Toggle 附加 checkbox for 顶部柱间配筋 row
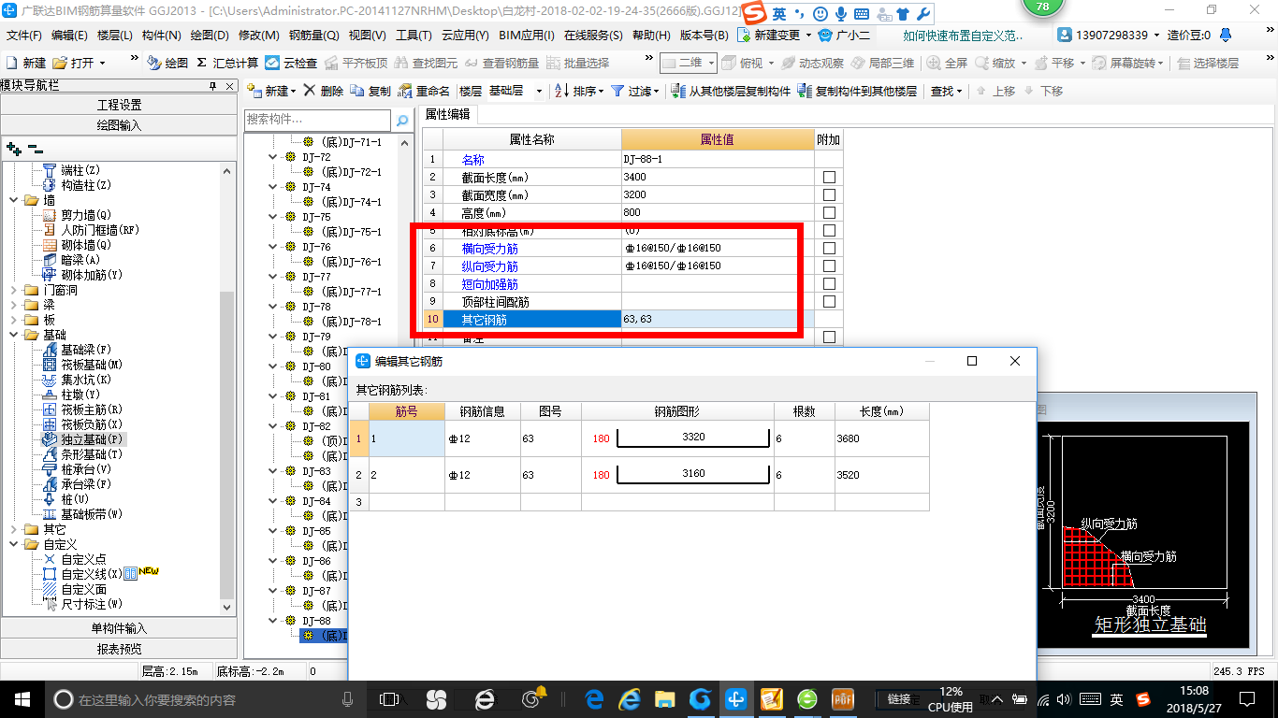1278x718 pixels. click(829, 301)
